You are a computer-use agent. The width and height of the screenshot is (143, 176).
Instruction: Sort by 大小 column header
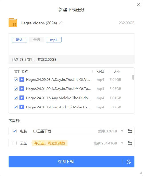coord(117,71)
